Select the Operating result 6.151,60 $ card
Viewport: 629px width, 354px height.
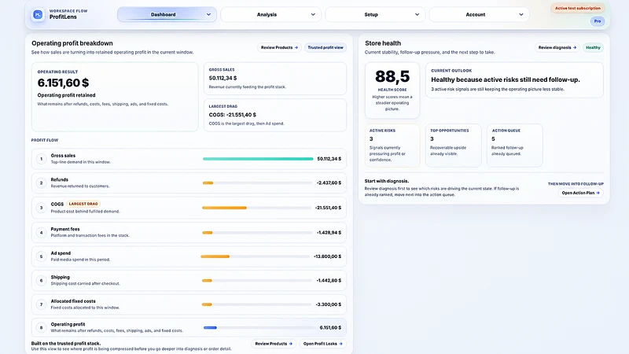[115, 97]
